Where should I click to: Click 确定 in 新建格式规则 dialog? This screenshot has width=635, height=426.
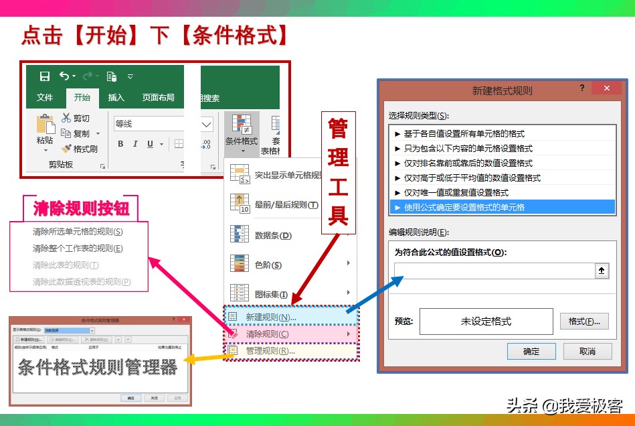click(531, 352)
